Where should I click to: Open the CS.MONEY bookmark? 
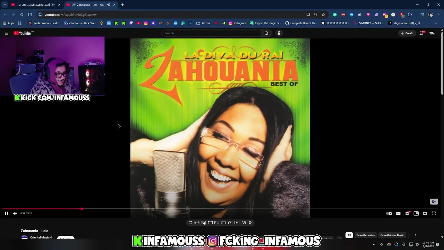pos(368,23)
